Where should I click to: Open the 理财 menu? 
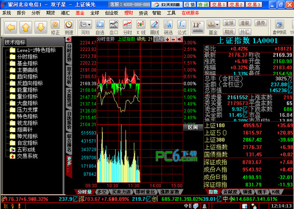[x=128, y=13]
